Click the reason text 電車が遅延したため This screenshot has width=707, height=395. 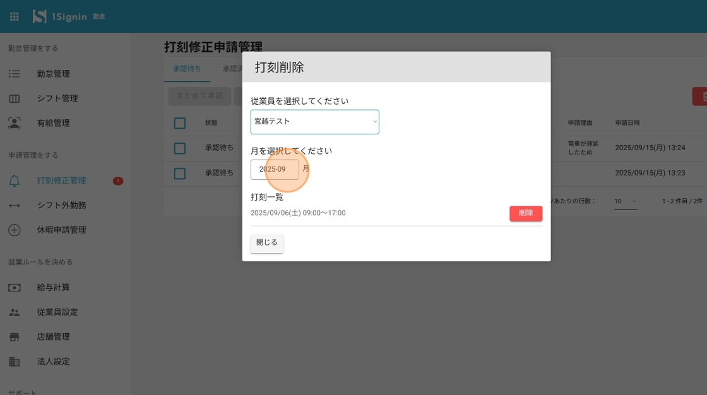pos(583,148)
